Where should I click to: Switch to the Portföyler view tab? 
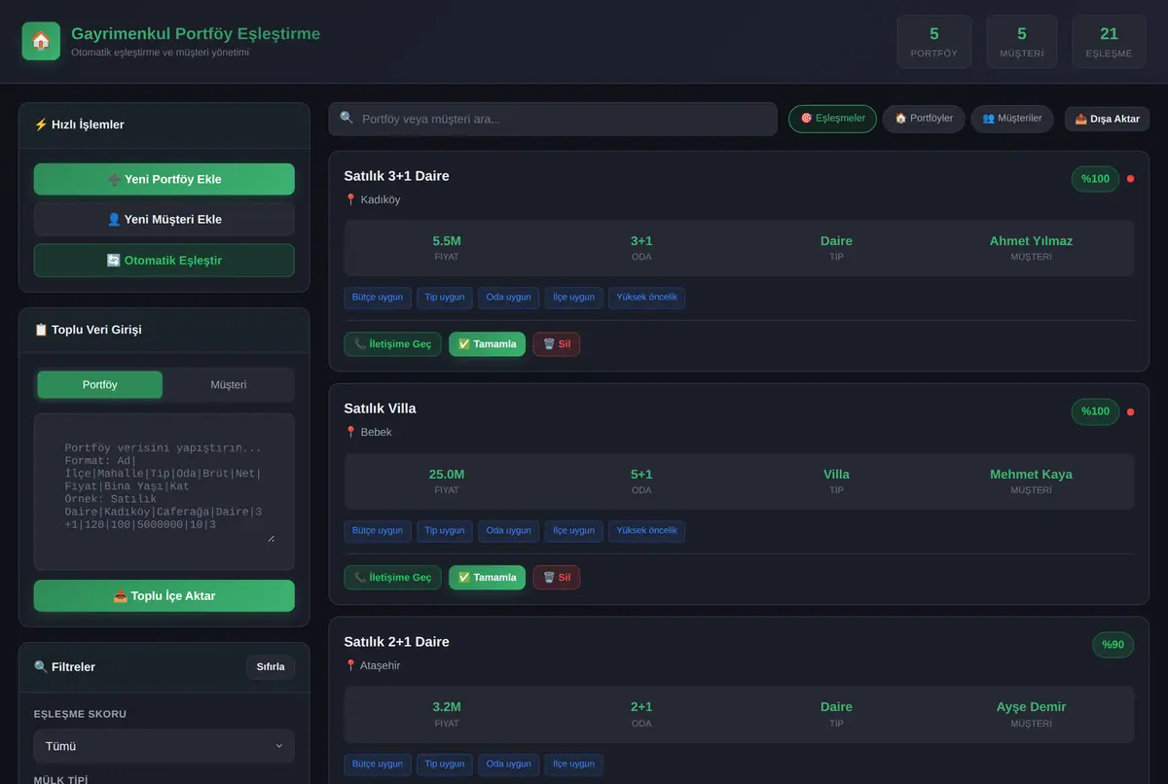[924, 119]
